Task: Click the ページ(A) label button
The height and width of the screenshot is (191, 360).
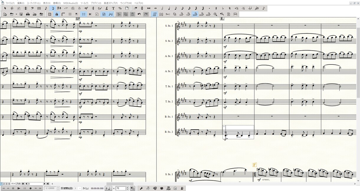Action: pyautogui.click(x=16, y=184)
